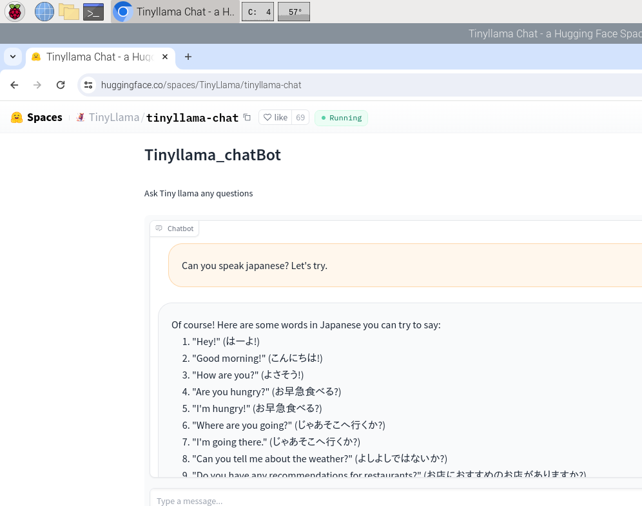
Task: Launch the terminal icon in taskbar
Action: coord(93,12)
